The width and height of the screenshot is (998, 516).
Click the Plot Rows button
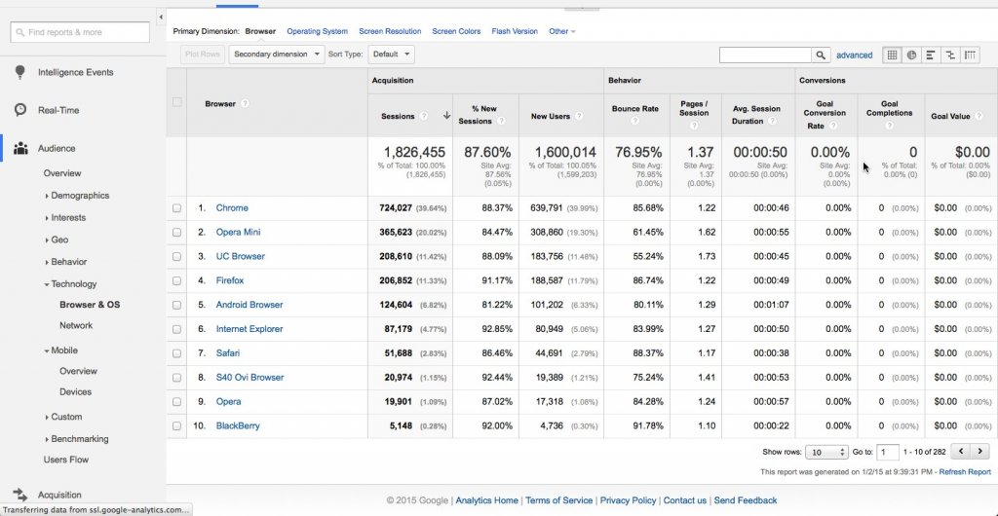(202, 55)
